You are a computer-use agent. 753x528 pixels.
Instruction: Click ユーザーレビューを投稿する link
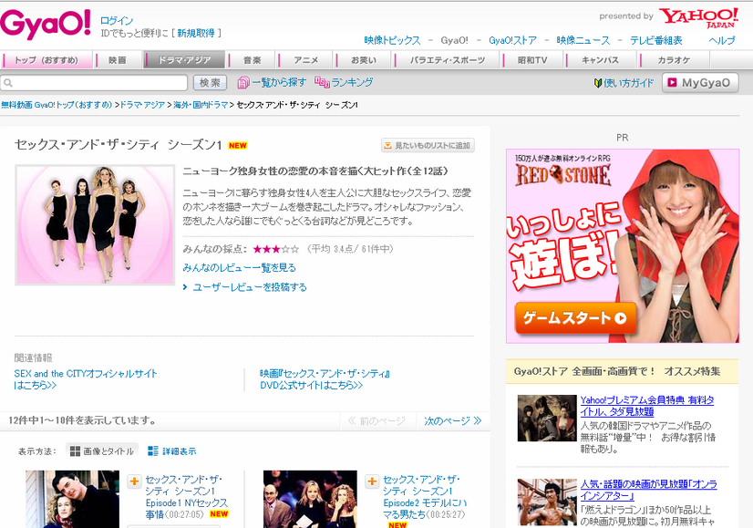(x=249, y=287)
